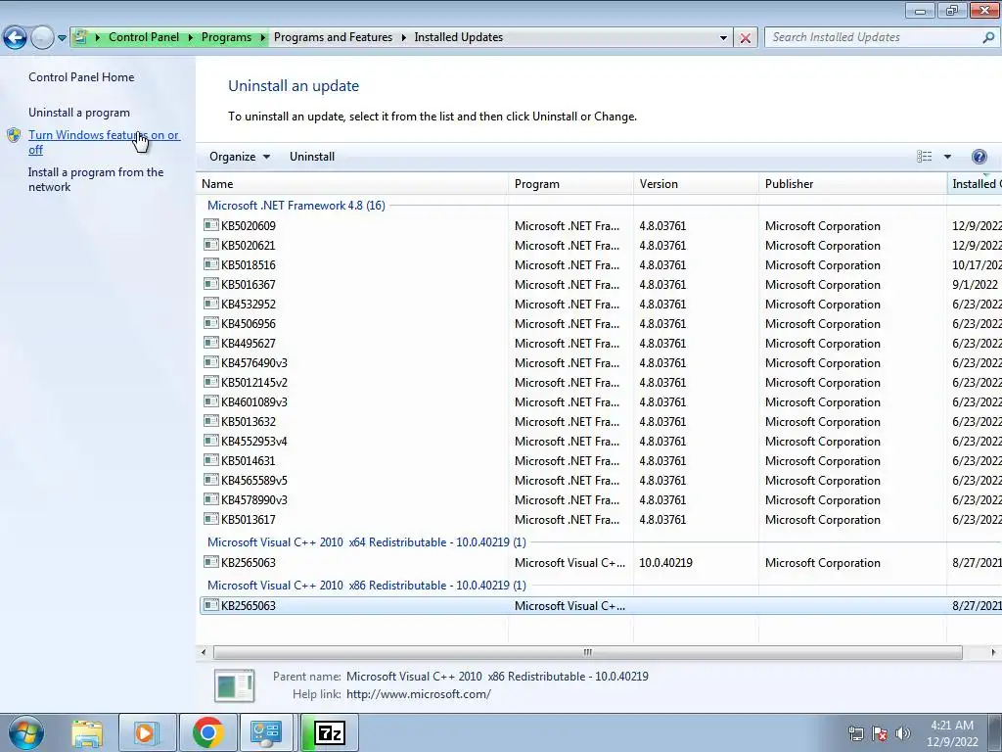Click icon of update KB5020609
This screenshot has width=1002, height=752.
(x=211, y=225)
